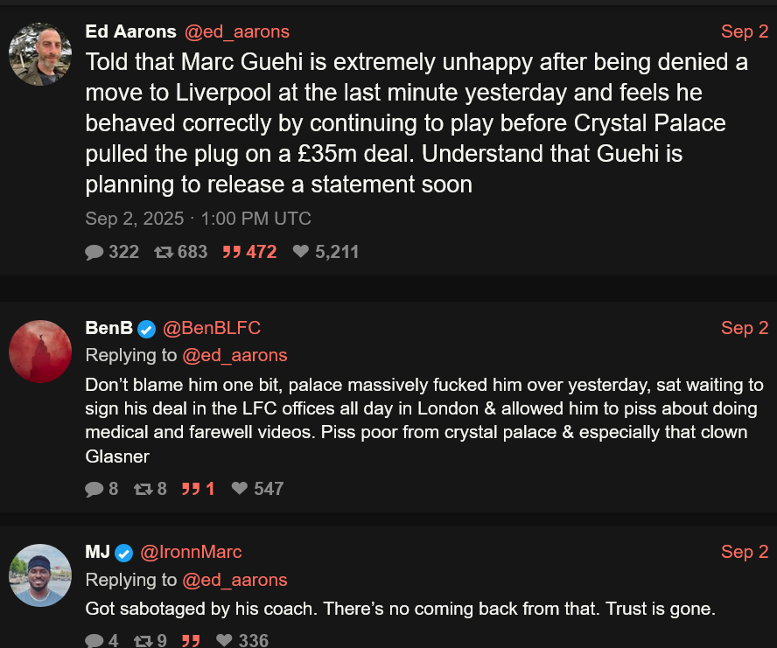Click the retweet icon on MJ's reply
777x648 pixels.
(143, 641)
